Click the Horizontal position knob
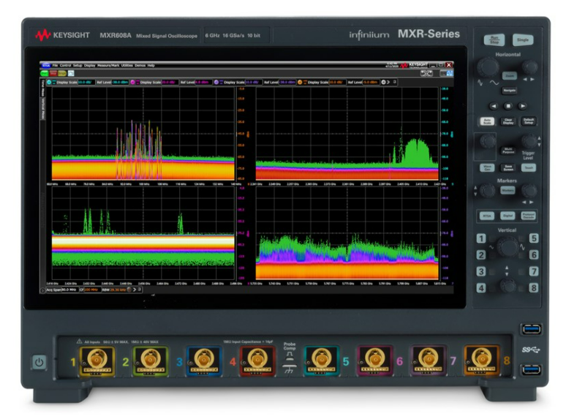The image size is (577, 419). pos(529,67)
